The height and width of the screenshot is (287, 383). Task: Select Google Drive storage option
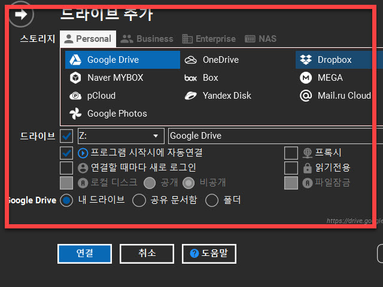pyautogui.click(x=123, y=60)
